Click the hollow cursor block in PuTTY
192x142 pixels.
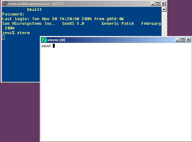pos(3,38)
